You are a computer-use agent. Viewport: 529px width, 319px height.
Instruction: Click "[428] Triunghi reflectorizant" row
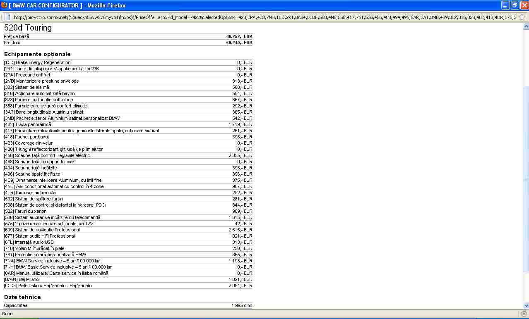click(128, 149)
